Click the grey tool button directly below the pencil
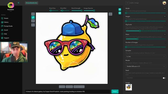 point(33,21)
